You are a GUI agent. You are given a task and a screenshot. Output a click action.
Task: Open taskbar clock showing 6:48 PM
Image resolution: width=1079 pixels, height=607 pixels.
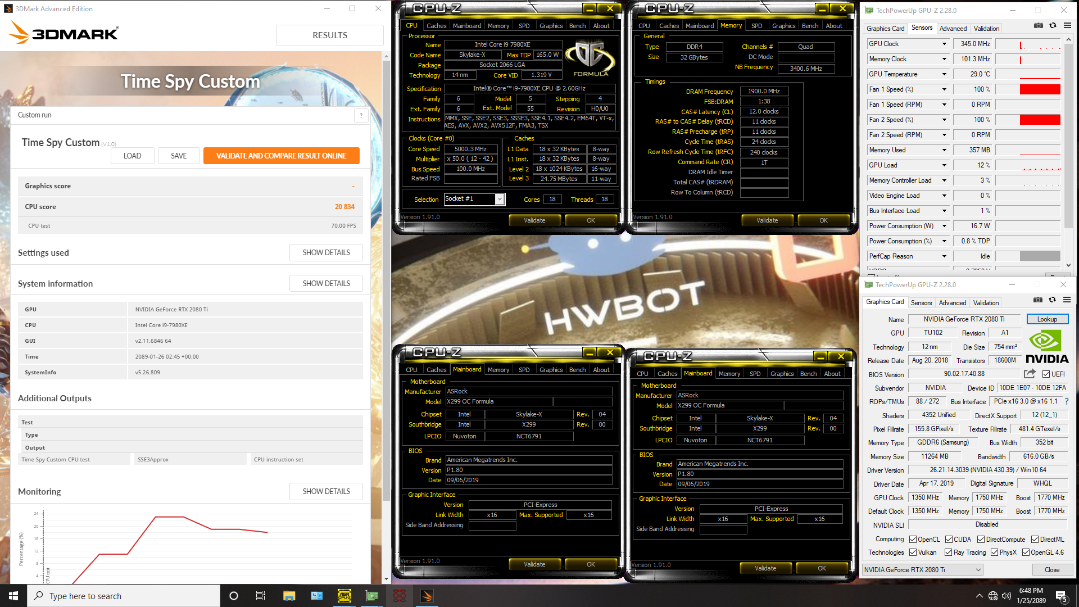[x=1031, y=596]
